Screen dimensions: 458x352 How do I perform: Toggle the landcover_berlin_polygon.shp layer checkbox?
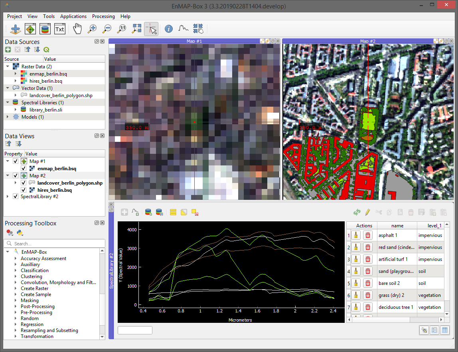[24, 183]
